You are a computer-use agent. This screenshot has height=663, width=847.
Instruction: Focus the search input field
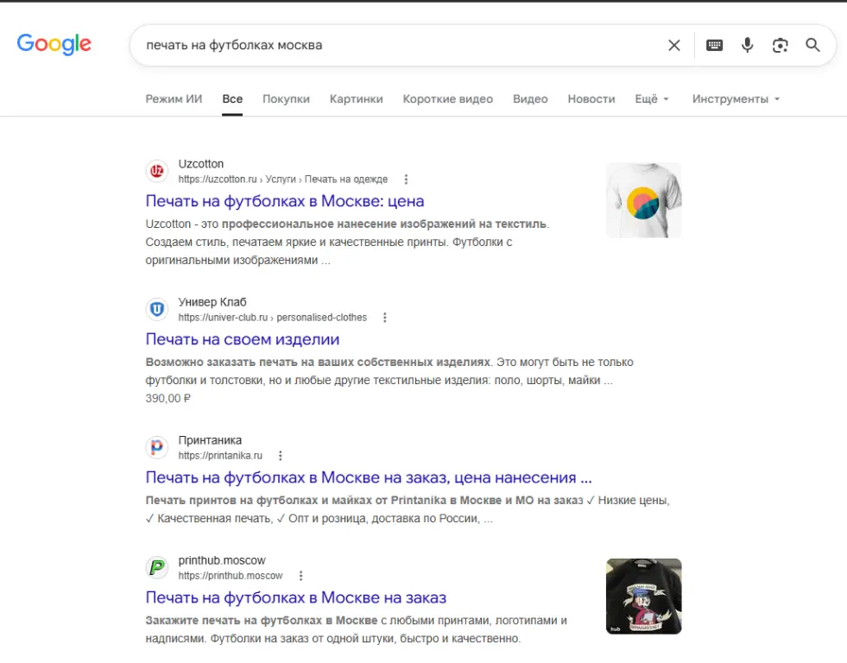pyautogui.click(x=400, y=46)
